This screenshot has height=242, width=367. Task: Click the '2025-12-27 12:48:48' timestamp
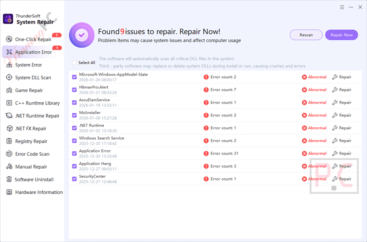tap(98, 181)
